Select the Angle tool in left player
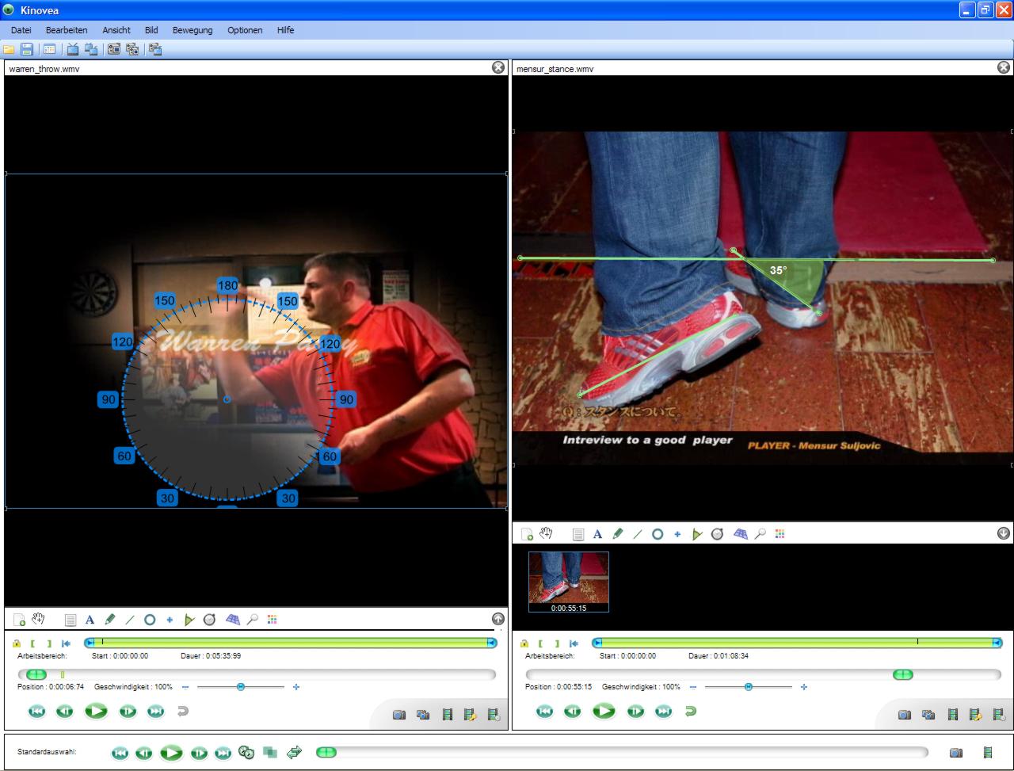1014x771 pixels. (x=189, y=620)
